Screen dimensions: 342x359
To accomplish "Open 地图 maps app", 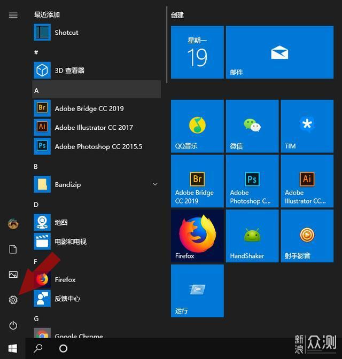I will 96,222.
